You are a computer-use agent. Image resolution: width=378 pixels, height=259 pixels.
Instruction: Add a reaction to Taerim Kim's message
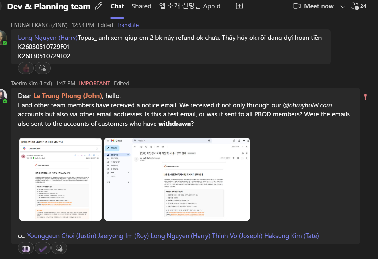59,248
